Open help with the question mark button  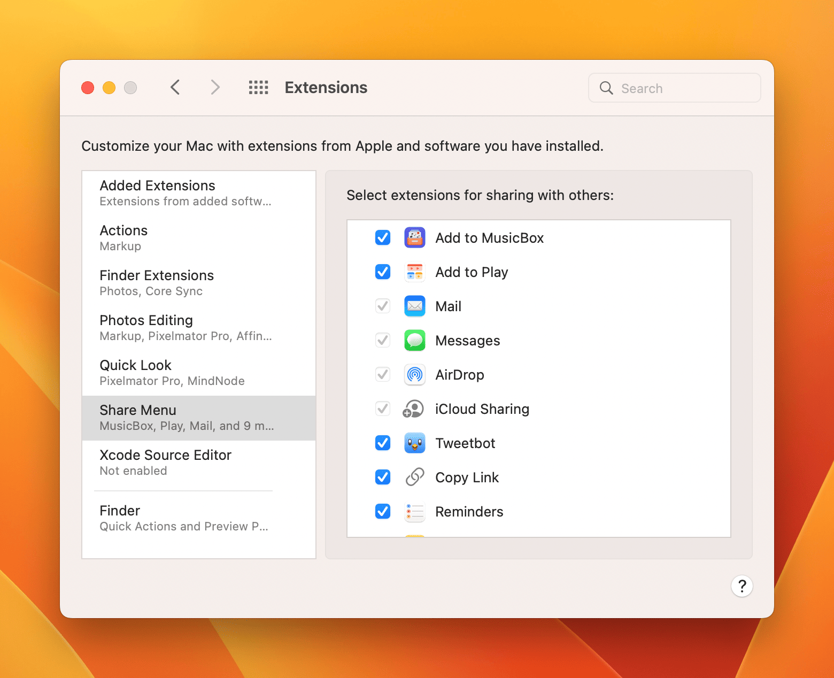point(742,586)
